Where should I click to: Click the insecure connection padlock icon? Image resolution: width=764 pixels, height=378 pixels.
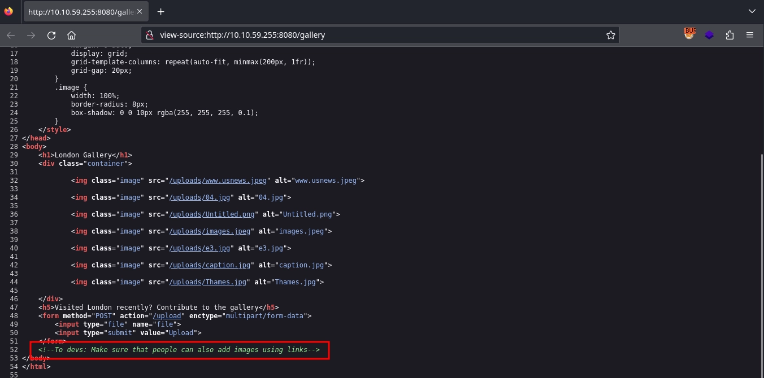point(150,35)
